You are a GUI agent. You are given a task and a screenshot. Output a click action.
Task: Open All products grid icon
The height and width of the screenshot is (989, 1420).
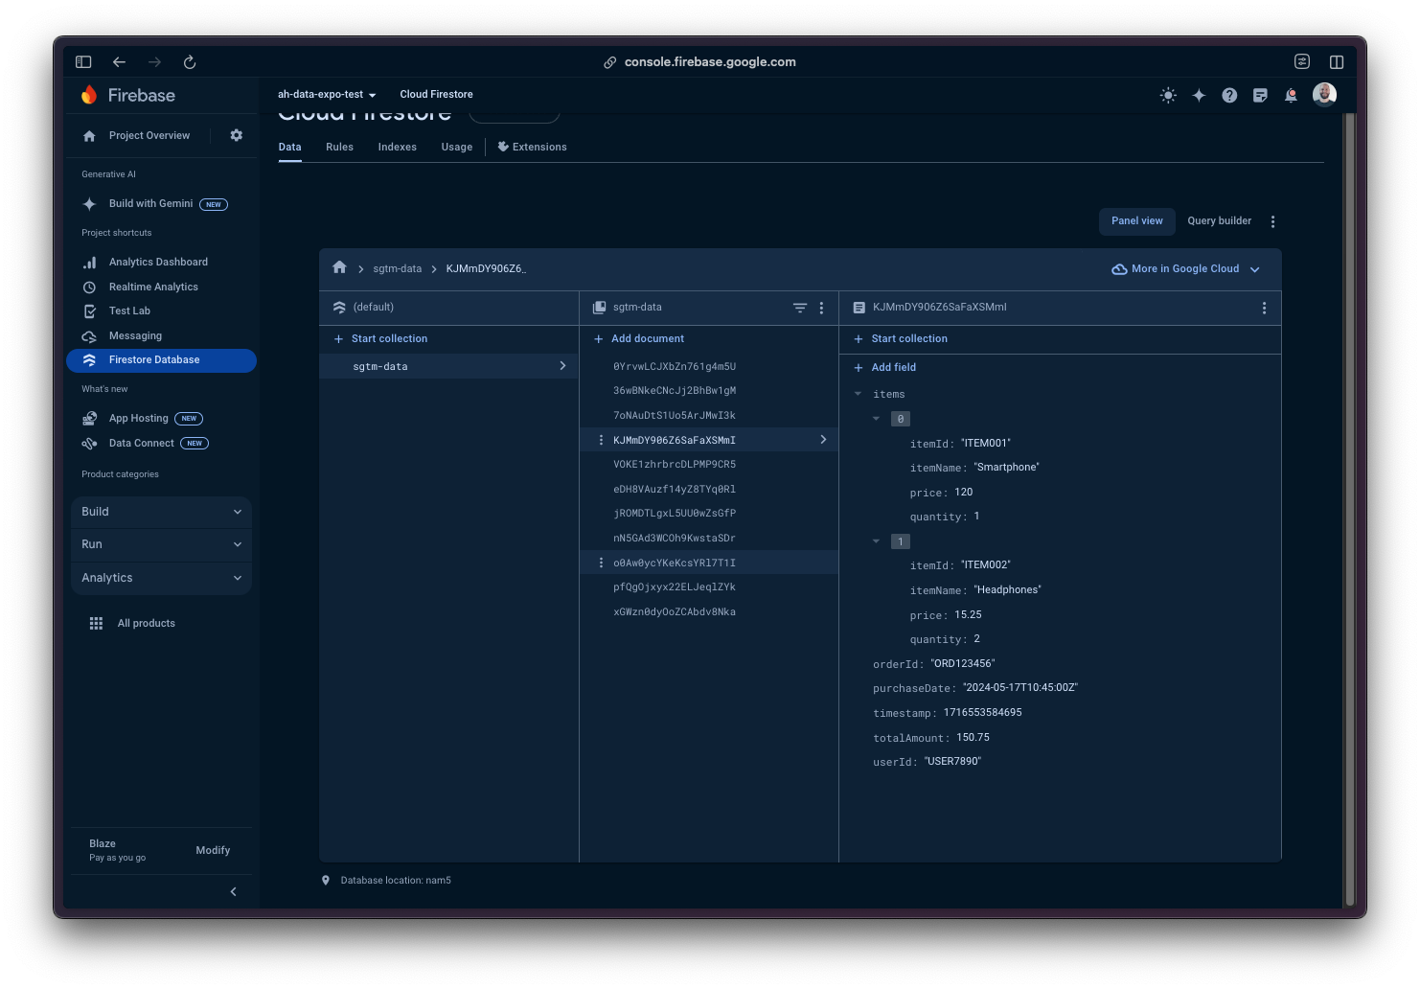pyautogui.click(x=96, y=623)
